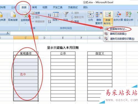Open the 视图 ribbon tab
Viewport: 138px width, 104px height.
[45, 7]
